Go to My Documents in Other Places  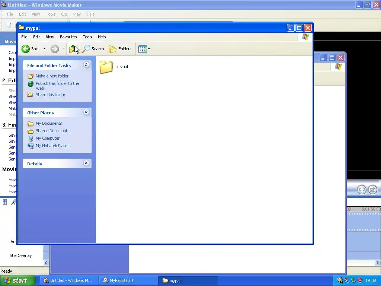coord(49,123)
